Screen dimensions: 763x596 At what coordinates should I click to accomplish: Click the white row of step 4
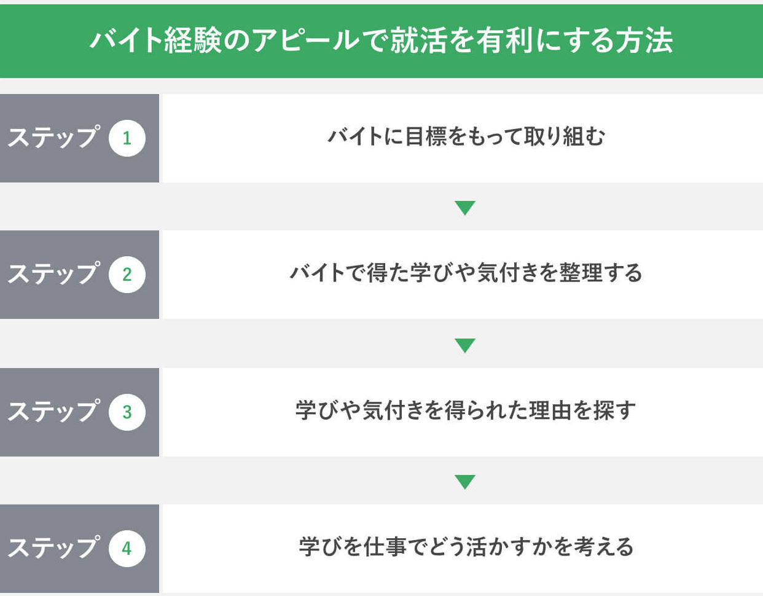pos(461,549)
